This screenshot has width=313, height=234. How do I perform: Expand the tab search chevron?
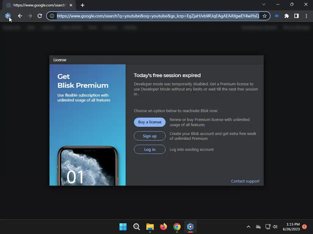click(264, 4)
